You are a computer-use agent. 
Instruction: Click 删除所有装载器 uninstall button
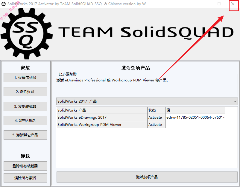coord(25,166)
